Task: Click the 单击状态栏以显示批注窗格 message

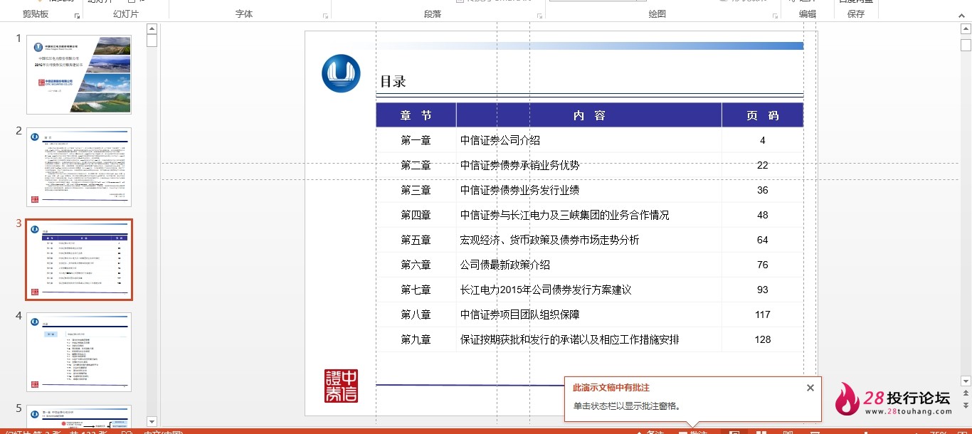Action: tap(628, 406)
